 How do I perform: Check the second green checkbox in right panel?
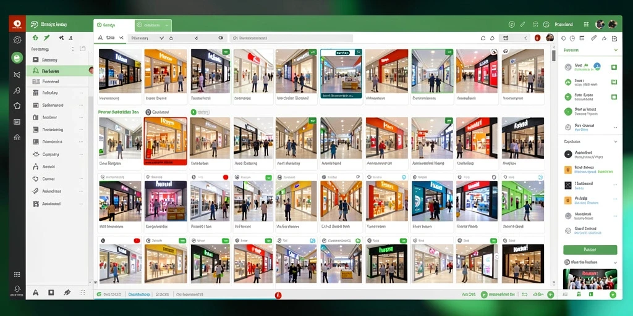tap(614, 82)
